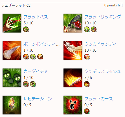Click second attribute icon under カーダイチャ
The height and width of the screenshot is (117, 125).
33,84
